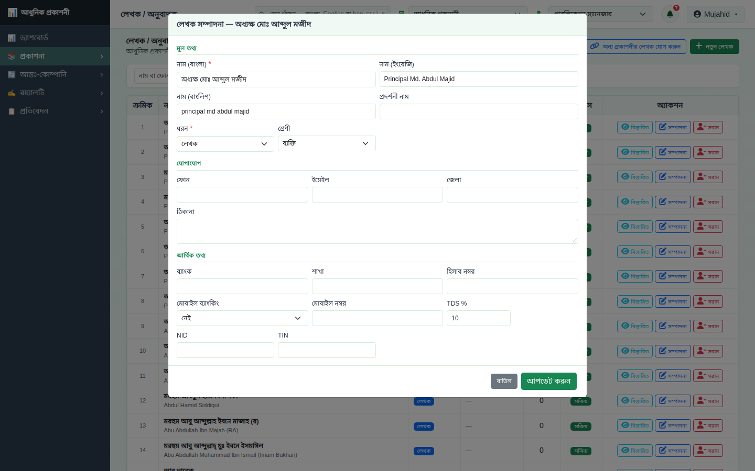
Task: Remove (সরান) the author in row 3
Action: coord(708,177)
